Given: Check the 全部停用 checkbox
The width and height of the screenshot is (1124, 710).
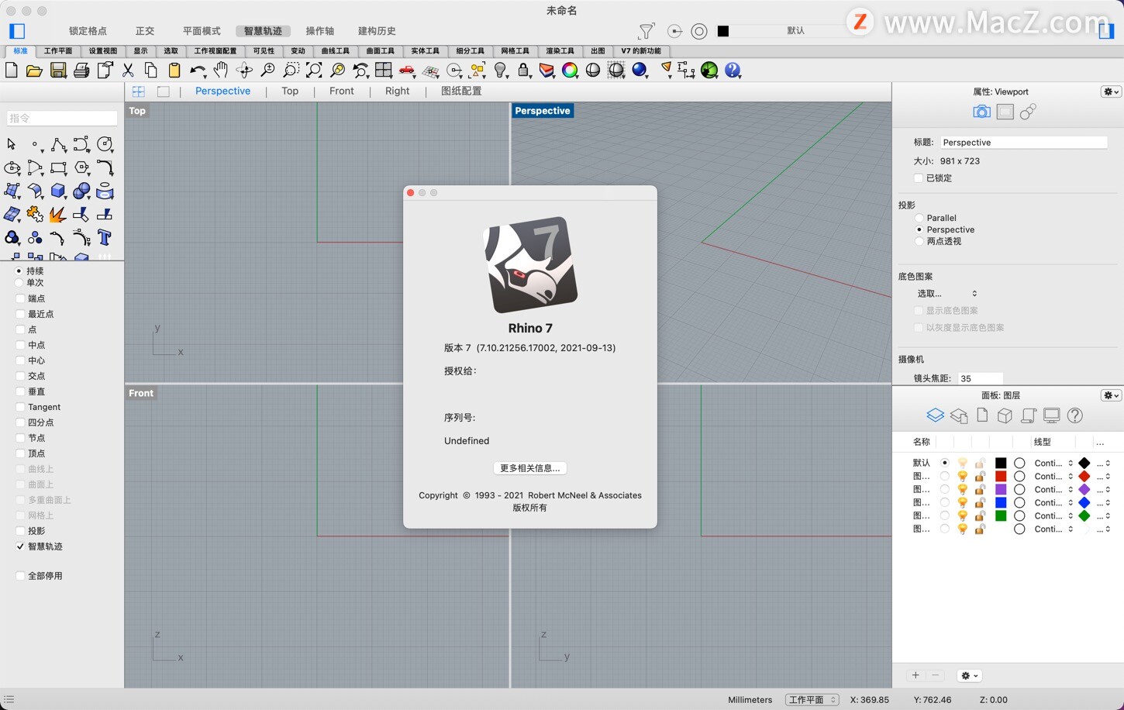Looking at the screenshot, I should pyautogui.click(x=20, y=576).
